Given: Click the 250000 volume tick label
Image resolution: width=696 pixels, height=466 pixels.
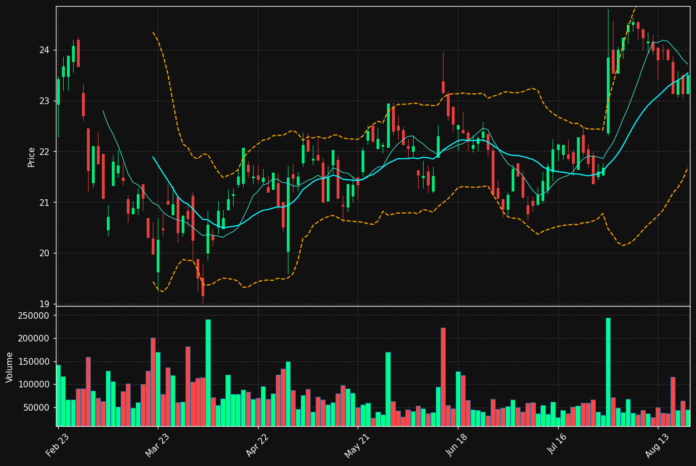Looking at the screenshot, I should pos(34,315).
